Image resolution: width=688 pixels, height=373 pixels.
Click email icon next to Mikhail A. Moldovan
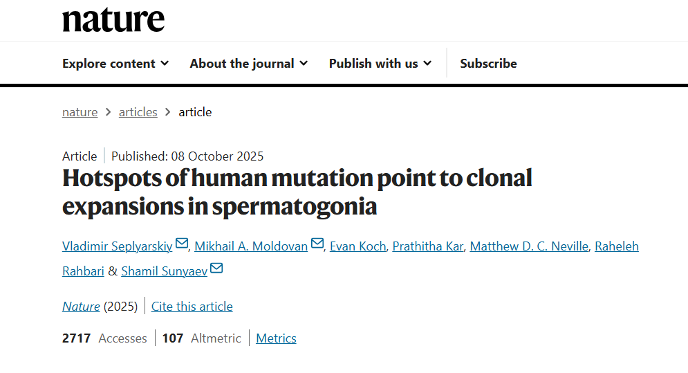(x=317, y=244)
